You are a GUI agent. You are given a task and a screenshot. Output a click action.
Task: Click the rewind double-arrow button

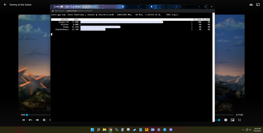click(x=37, y=120)
